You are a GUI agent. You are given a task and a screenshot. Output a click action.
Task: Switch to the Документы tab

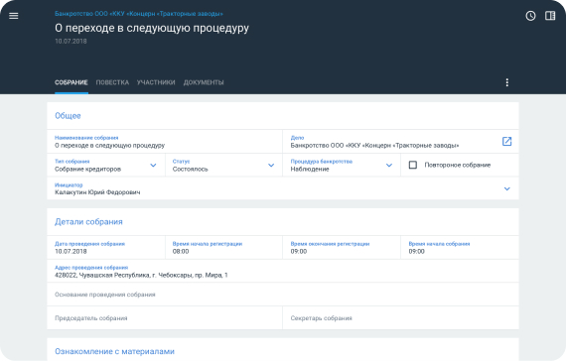point(204,82)
